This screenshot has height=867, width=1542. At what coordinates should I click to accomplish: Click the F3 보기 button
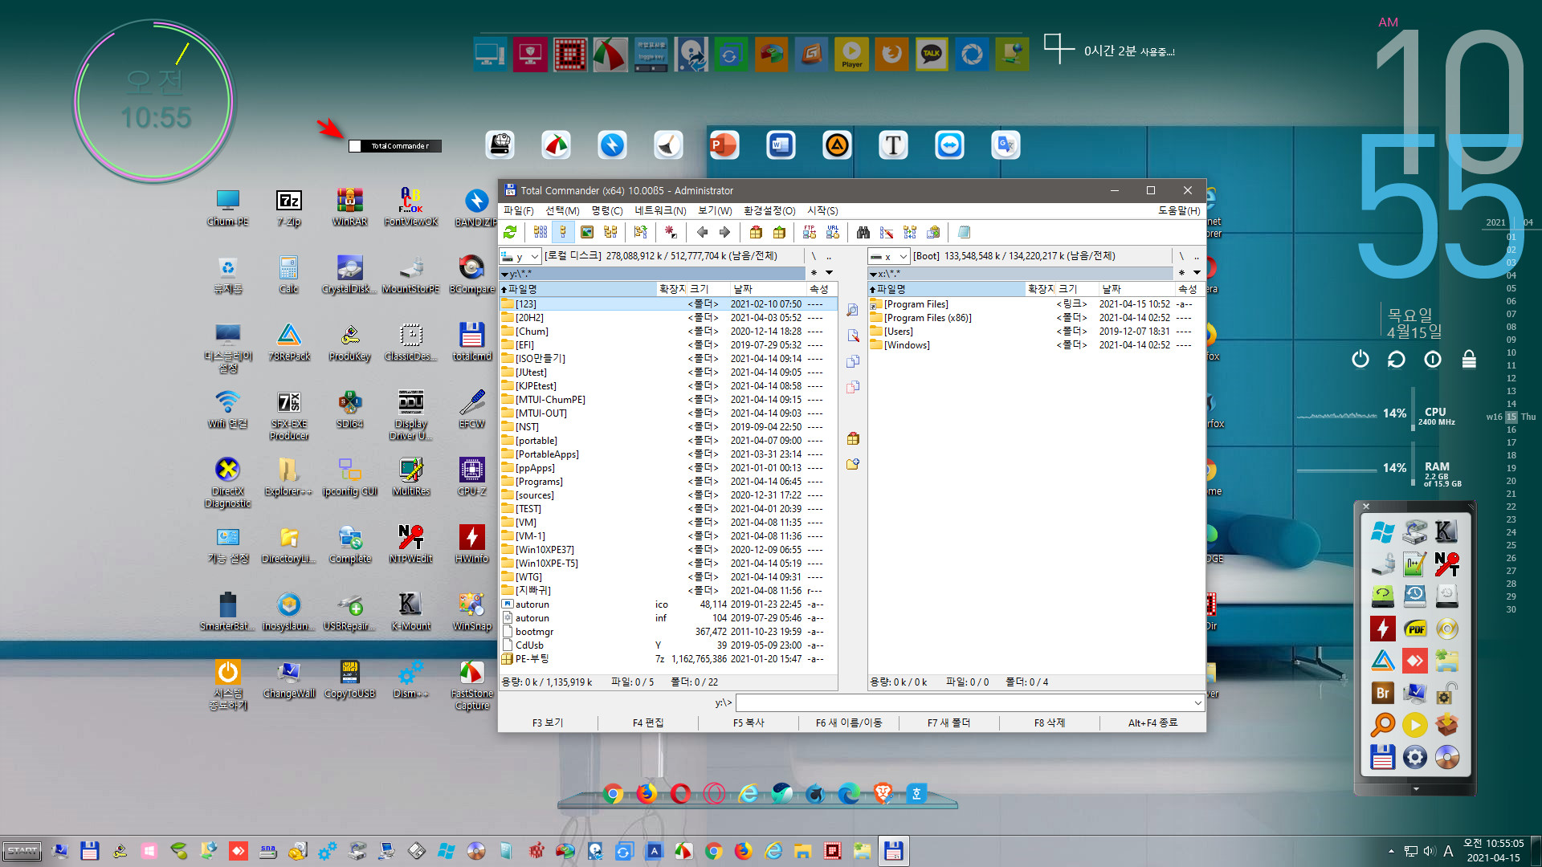pos(548,722)
